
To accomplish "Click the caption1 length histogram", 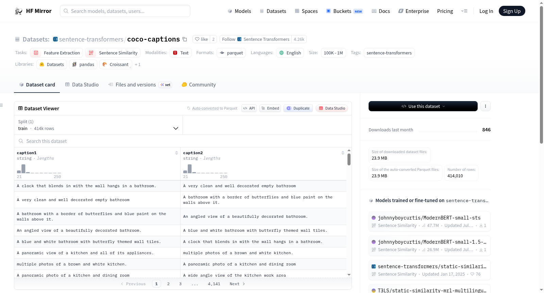I will [39, 169].
